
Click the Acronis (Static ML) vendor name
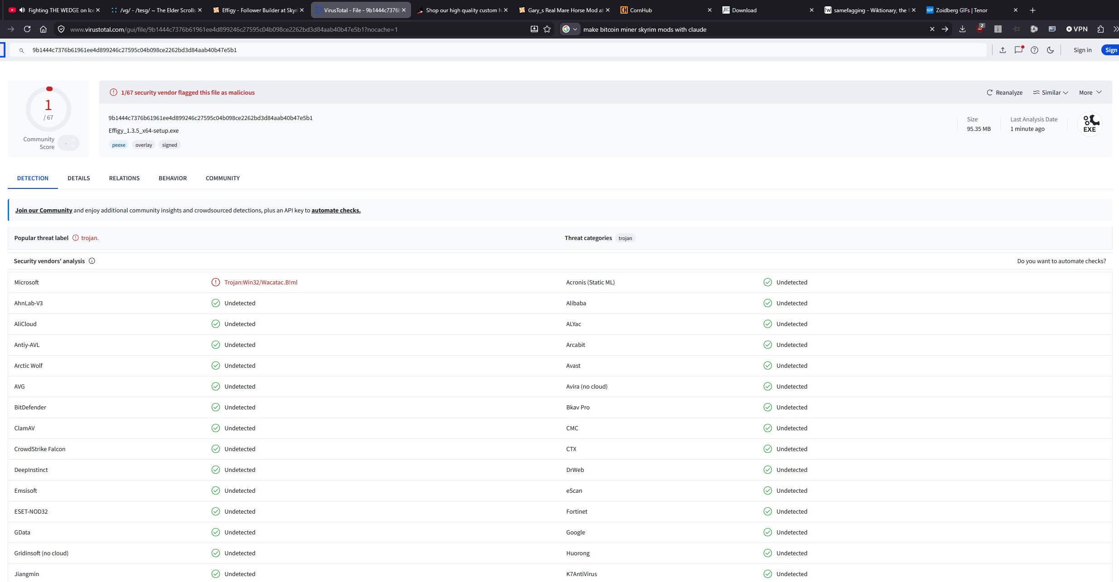[591, 282]
